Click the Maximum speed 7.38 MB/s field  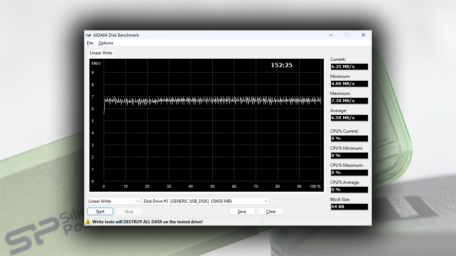point(349,101)
